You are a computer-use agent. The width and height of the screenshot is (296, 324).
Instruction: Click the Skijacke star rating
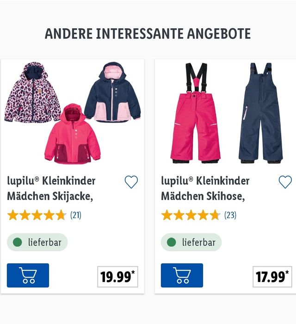[x=37, y=215]
